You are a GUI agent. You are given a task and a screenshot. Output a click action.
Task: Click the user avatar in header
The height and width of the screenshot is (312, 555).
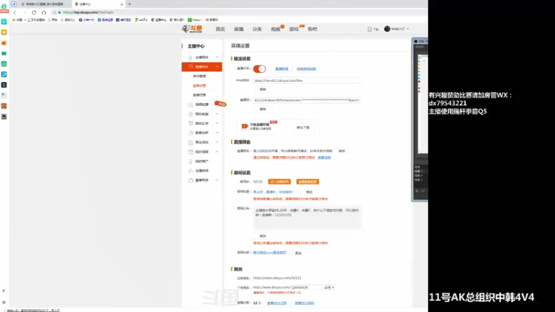[387, 29]
